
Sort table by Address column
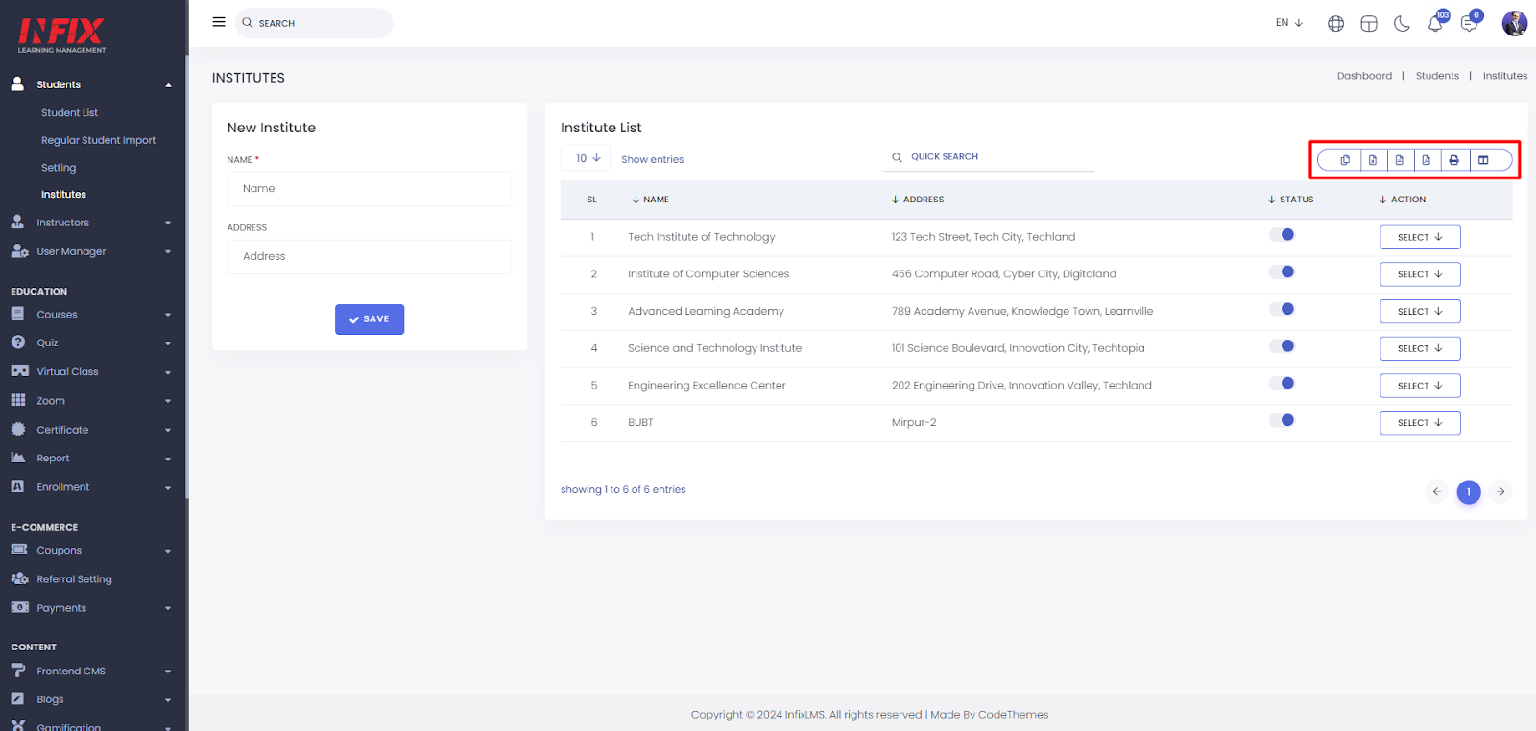pyautogui.click(x=918, y=200)
